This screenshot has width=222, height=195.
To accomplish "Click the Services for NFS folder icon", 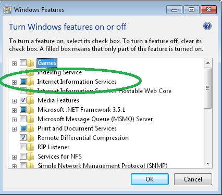I will [31, 157].
